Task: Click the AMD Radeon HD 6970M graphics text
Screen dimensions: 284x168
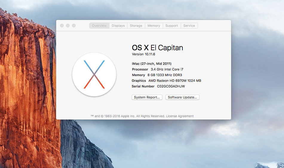Action: 175,81
